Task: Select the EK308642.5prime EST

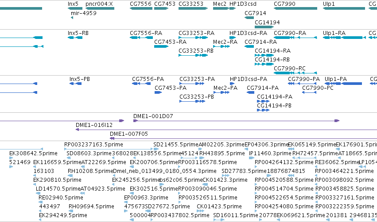Action: pos(11,158)
